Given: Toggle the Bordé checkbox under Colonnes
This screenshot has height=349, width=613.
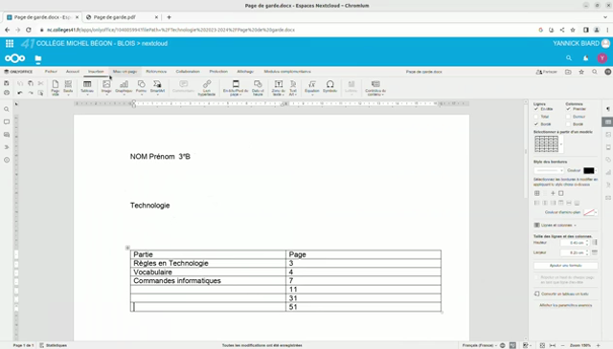Looking at the screenshot, I should point(568,124).
